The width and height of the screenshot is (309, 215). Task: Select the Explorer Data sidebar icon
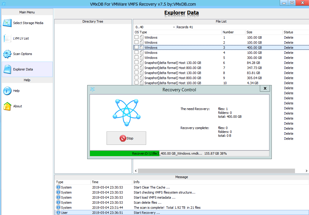tap(7, 69)
